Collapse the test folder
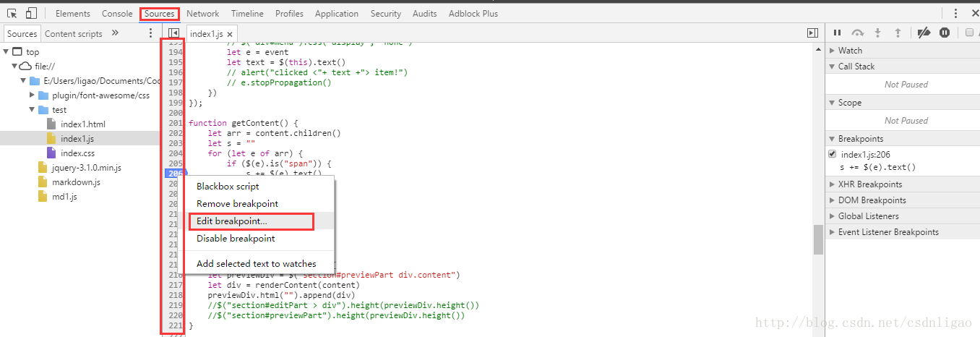This screenshot has width=980, height=337. 33,110
